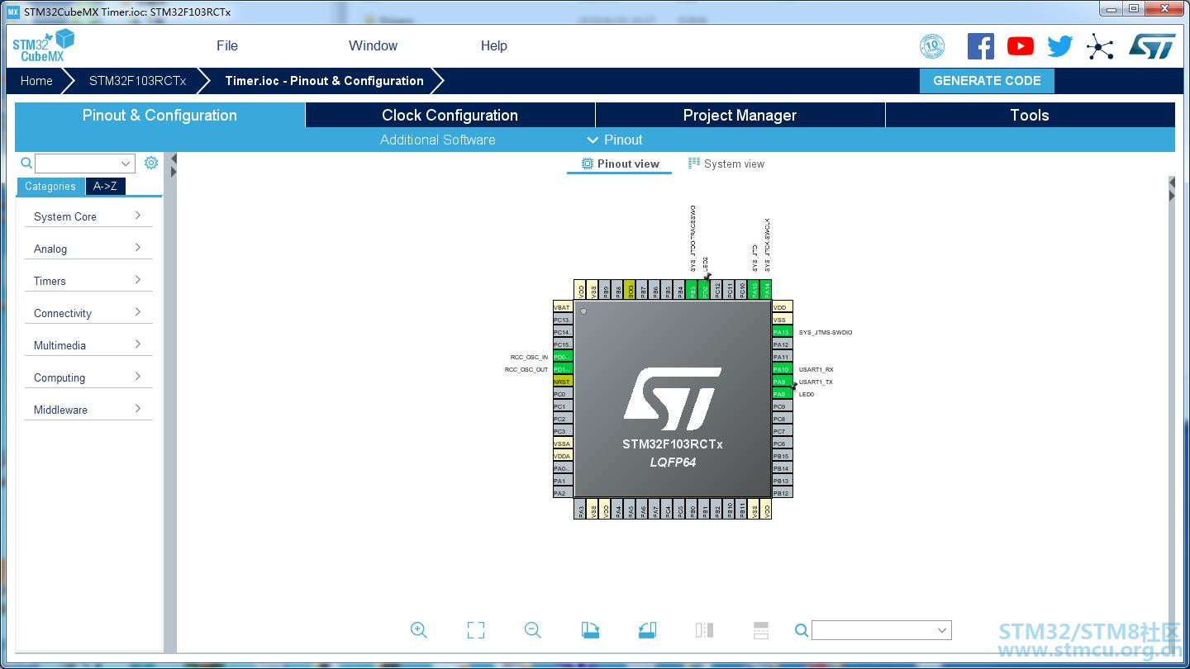Click the horizontal flip view icon
The image size is (1190, 669).
(704, 630)
